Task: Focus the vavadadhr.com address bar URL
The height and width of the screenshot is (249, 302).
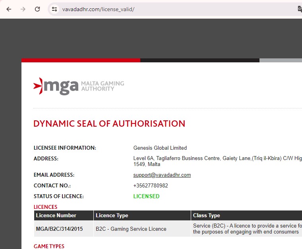Action: pyautogui.click(x=98, y=9)
